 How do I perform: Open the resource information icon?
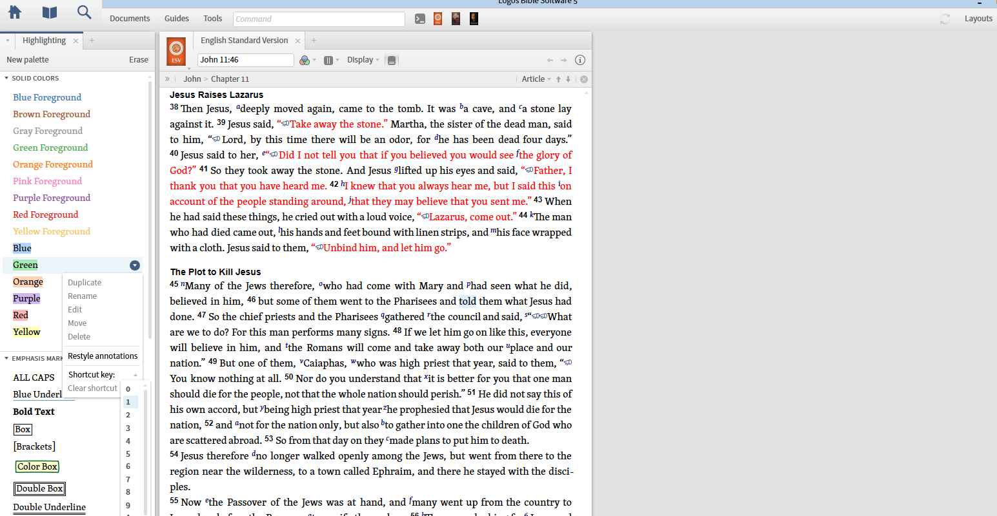(580, 60)
